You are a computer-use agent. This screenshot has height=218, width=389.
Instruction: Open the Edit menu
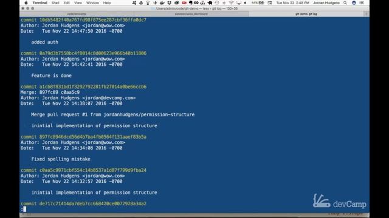point(66,2)
